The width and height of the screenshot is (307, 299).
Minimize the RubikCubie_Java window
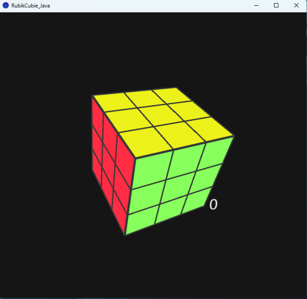(256, 5)
